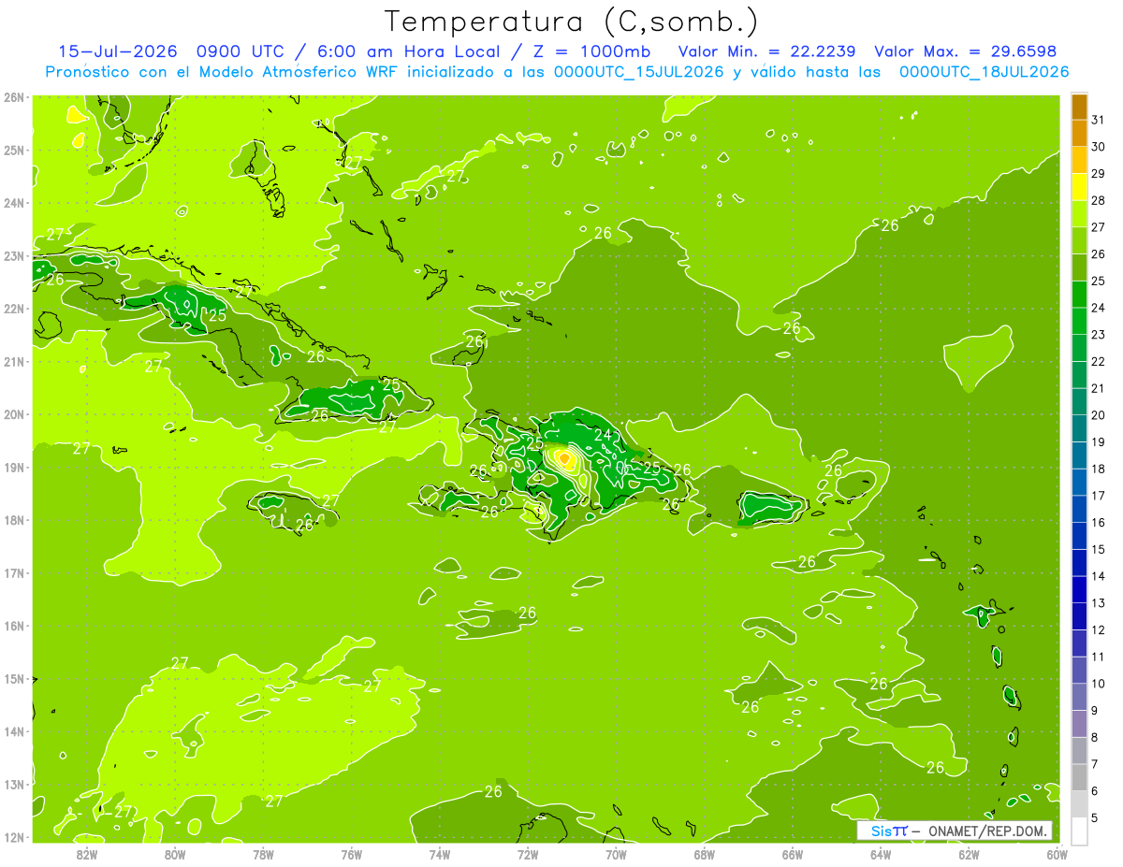The image size is (1123, 867).
Task: Click the yellow-orange hot spot over Hispaniola
Action: point(564,458)
